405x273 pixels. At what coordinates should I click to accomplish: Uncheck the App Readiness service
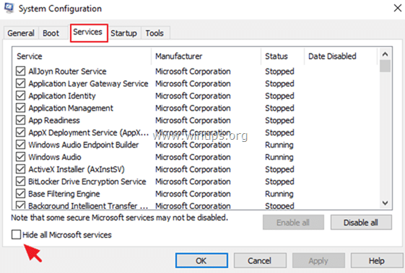coord(20,120)
